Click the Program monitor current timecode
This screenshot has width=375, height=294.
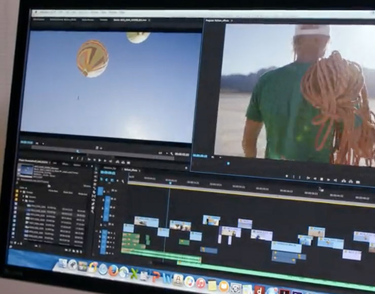[200, 156]
